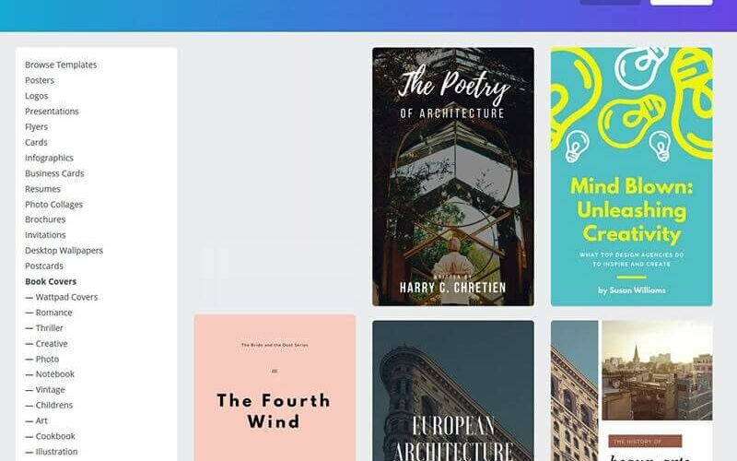Go to Browse Templates
This screenshot has height=461, width=737.
(61, 65)
